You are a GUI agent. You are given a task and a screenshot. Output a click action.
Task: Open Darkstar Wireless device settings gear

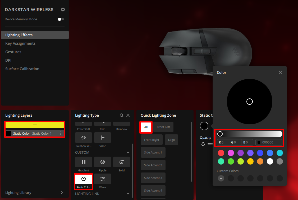(x=63, y=10)
